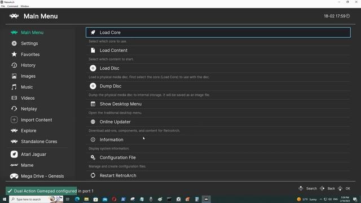Click Back hint in the footer
The height and width of the screenshot is (203, 361).
pos(331,188)
